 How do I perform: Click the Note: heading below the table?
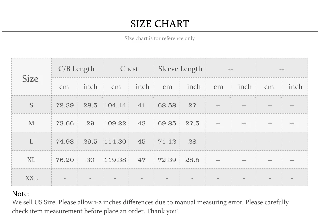[21, 194]
